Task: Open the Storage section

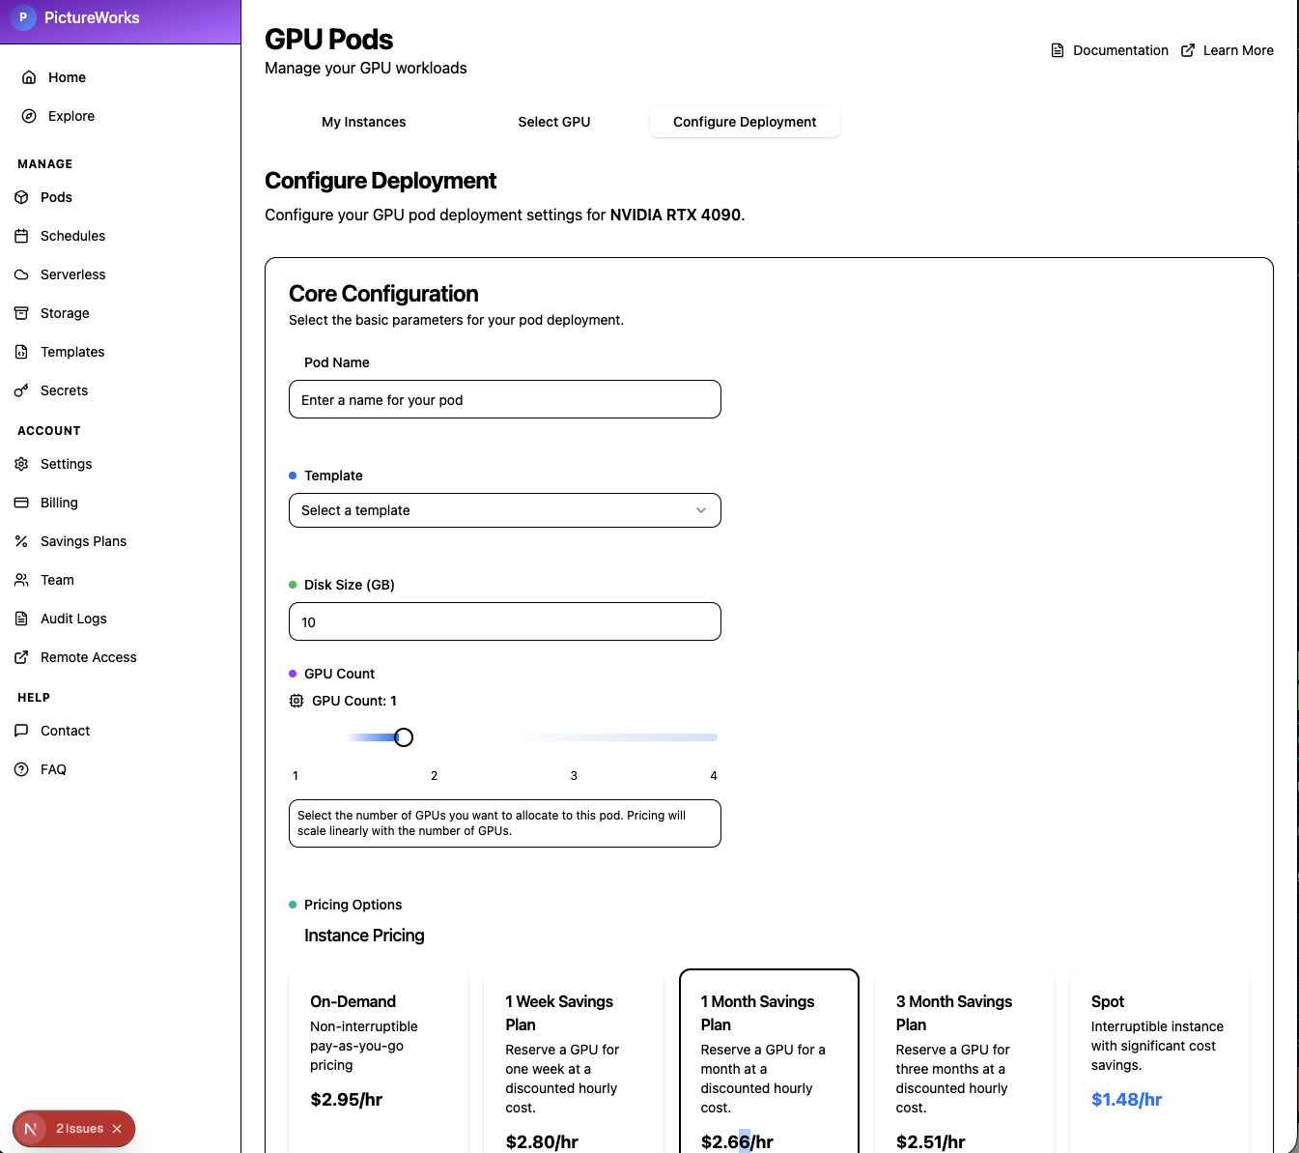Action: [65, 313]
